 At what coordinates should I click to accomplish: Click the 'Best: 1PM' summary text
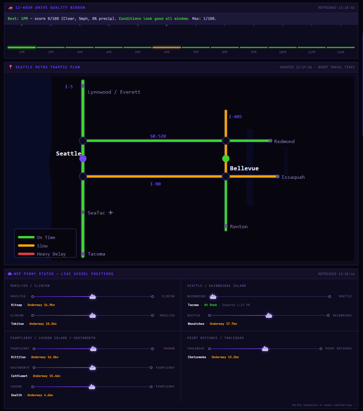pyautogui.click(x=18, y=19)
